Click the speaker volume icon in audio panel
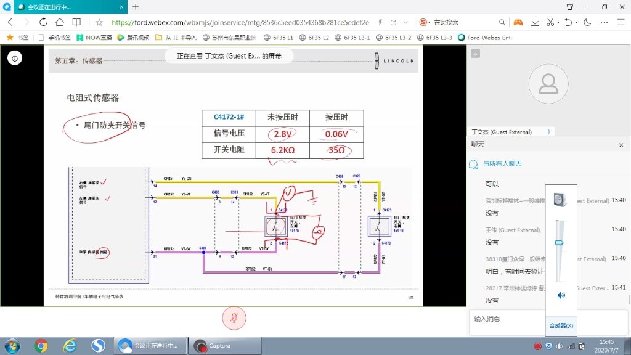Screen dimensions: 631x355 tap(561, 295)
